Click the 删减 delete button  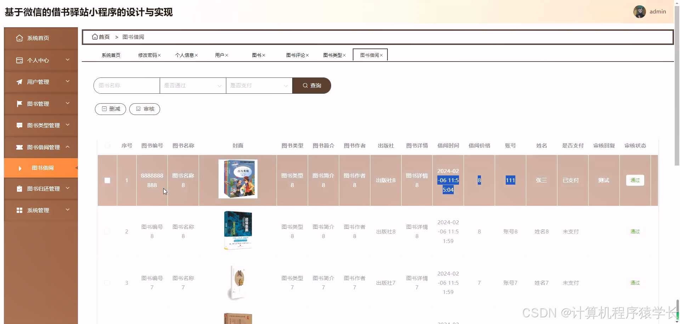[110, 109]
